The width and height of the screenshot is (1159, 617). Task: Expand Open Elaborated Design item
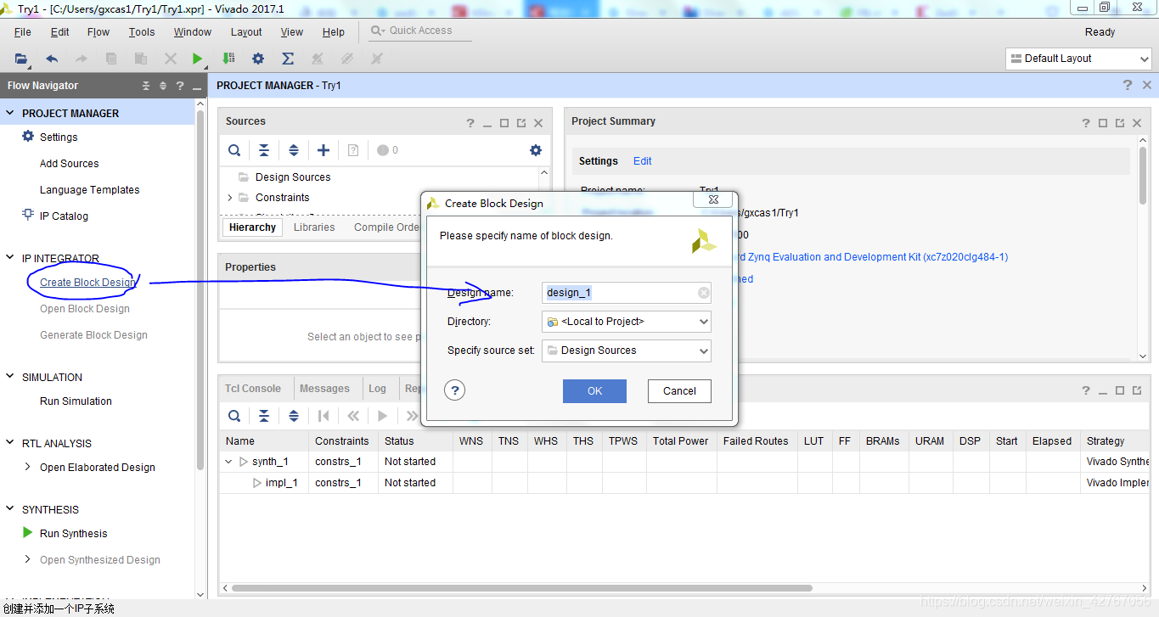click(x=28, y=467)
